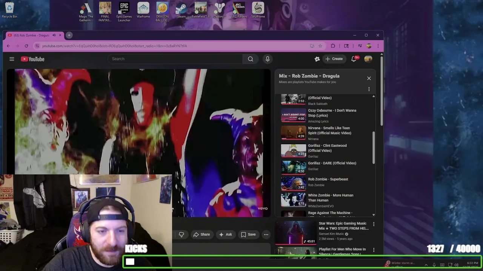Expand the system tray hidden icons chevron
This screenshot has width=483, height=271.
pos(426,265)
